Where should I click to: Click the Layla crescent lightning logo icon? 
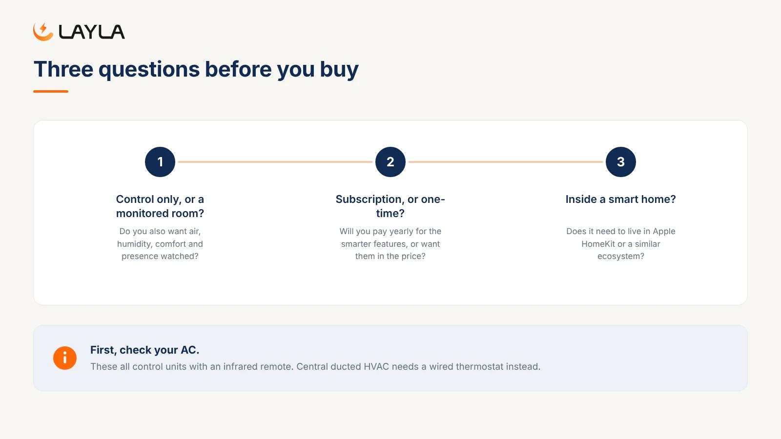coord(43,32)
